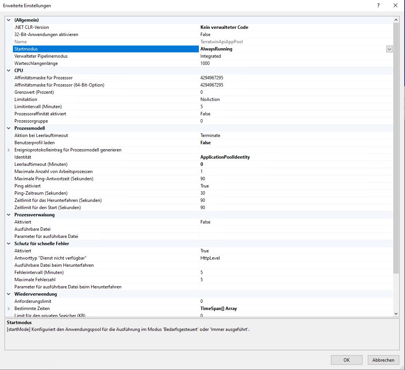Select the 32-Bit-Anwendungen aktivieren False value

(205, 35)
